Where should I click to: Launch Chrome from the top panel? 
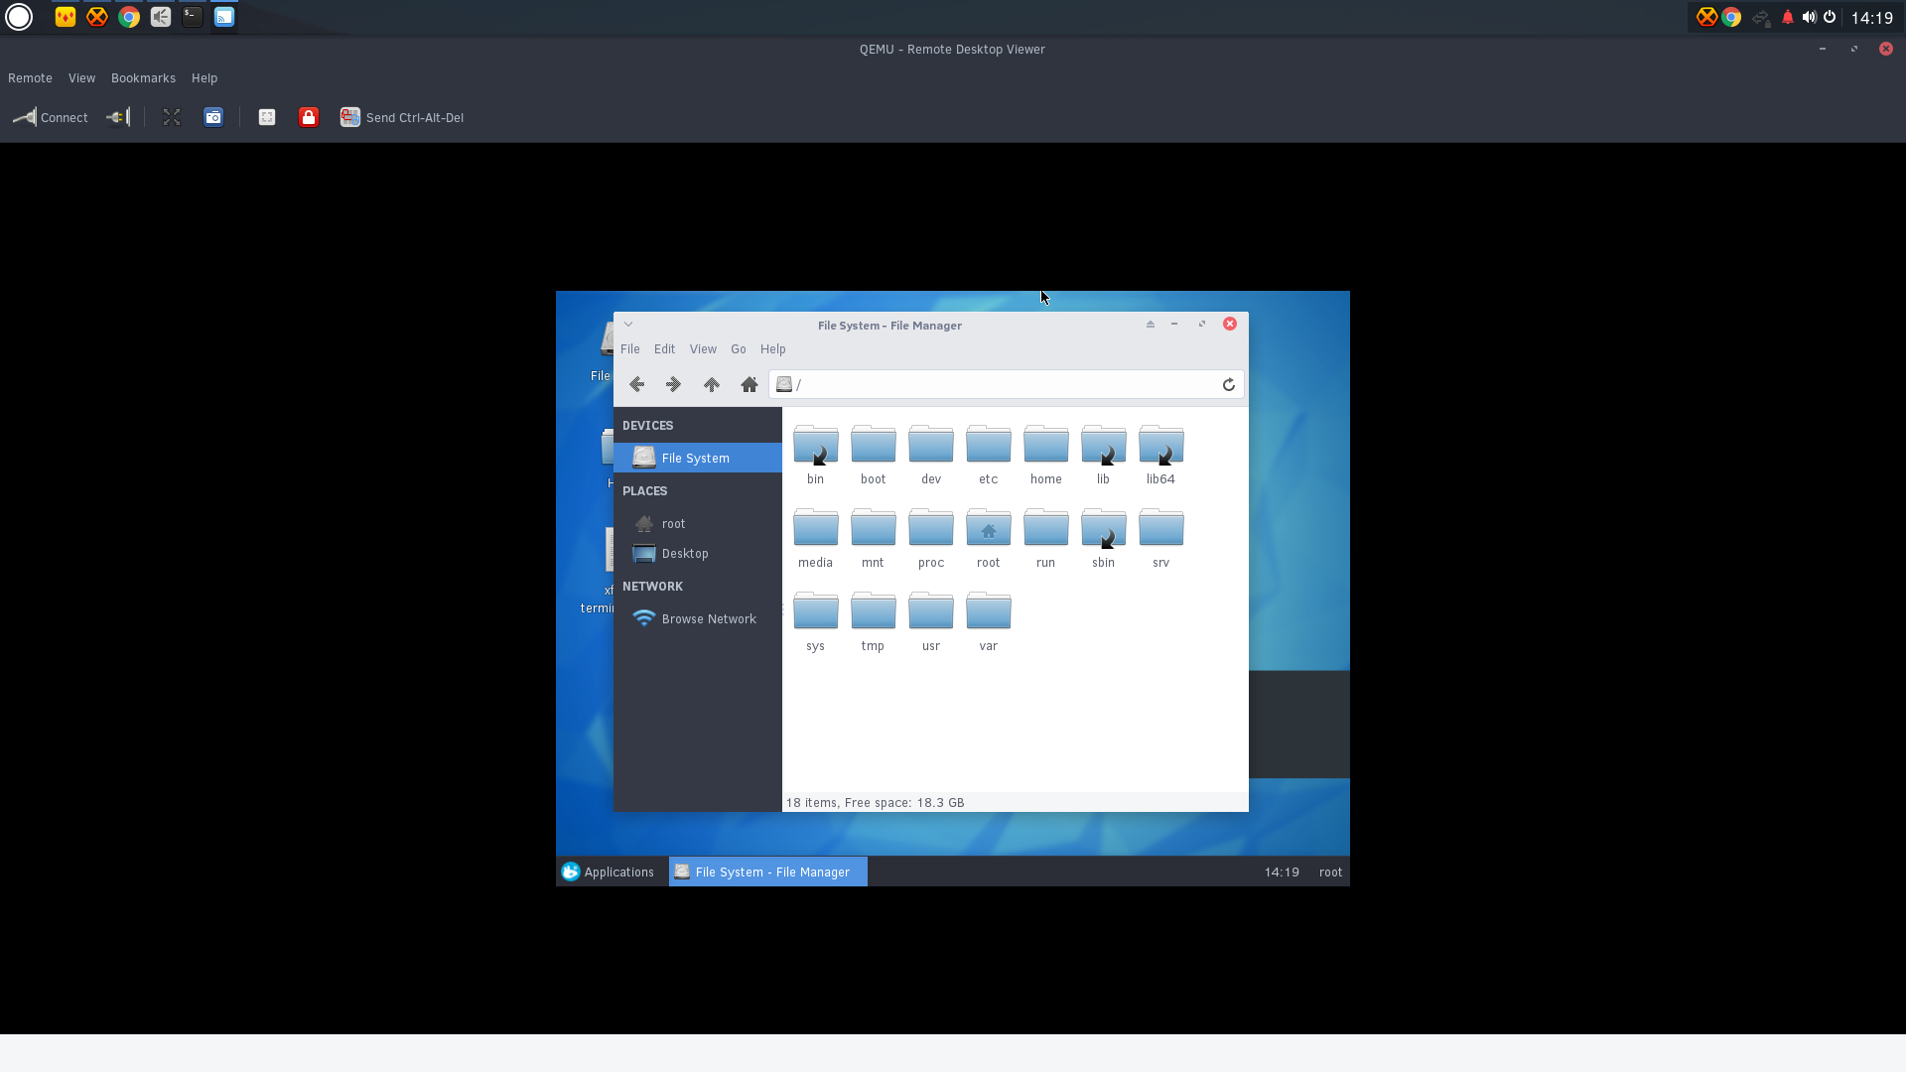point(129,17)
